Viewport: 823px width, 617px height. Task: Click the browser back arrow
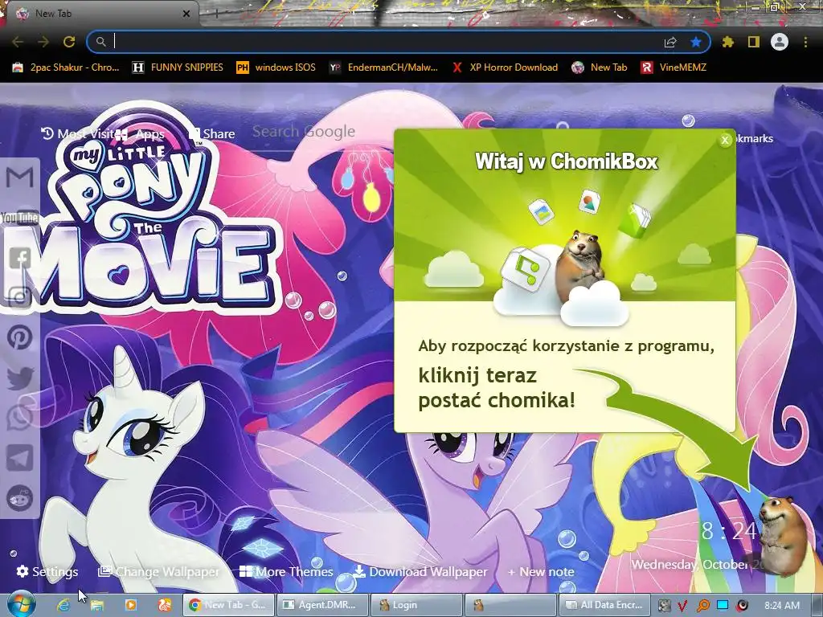click(x=18, y=42)
